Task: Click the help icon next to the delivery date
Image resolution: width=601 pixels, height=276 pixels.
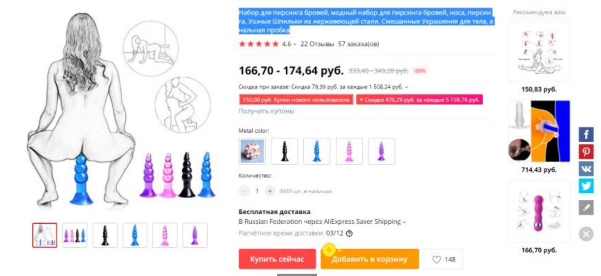Action: [349, 233]
